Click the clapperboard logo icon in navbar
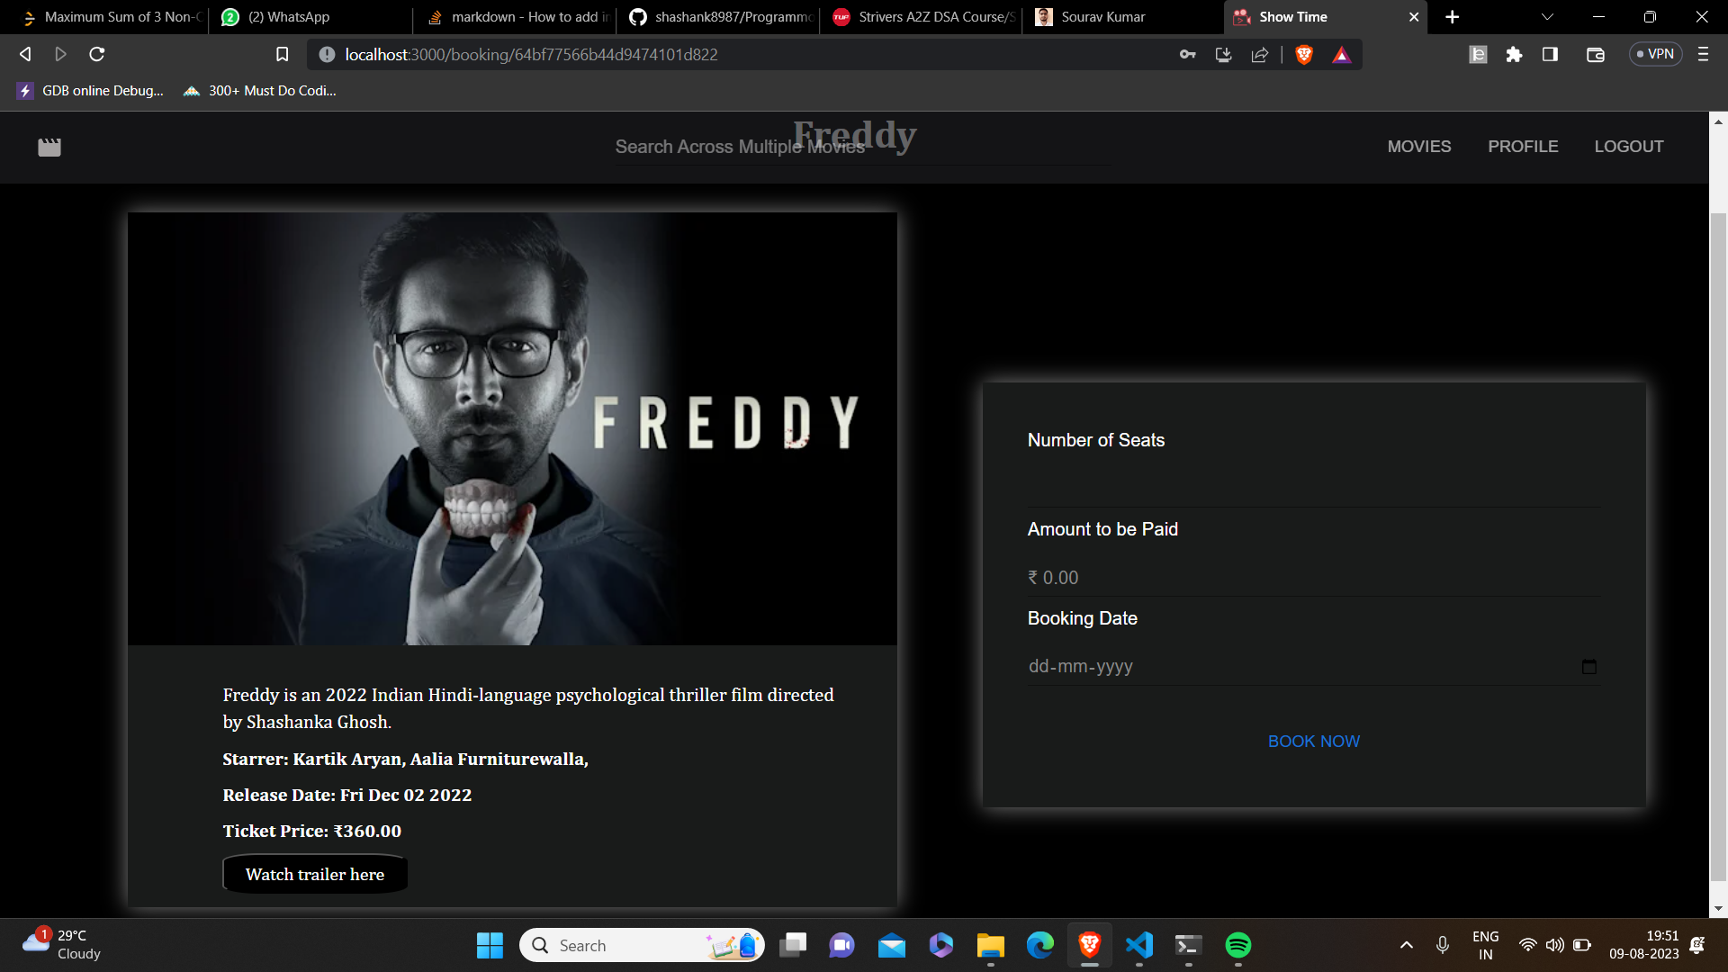The height and width of the screenshot is (972, 1728). click(49, 147)
